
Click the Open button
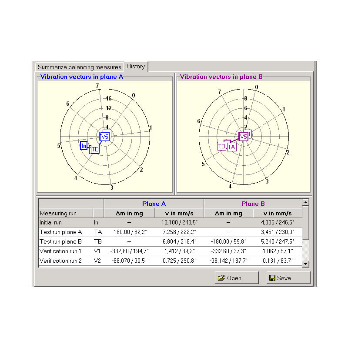236,278
